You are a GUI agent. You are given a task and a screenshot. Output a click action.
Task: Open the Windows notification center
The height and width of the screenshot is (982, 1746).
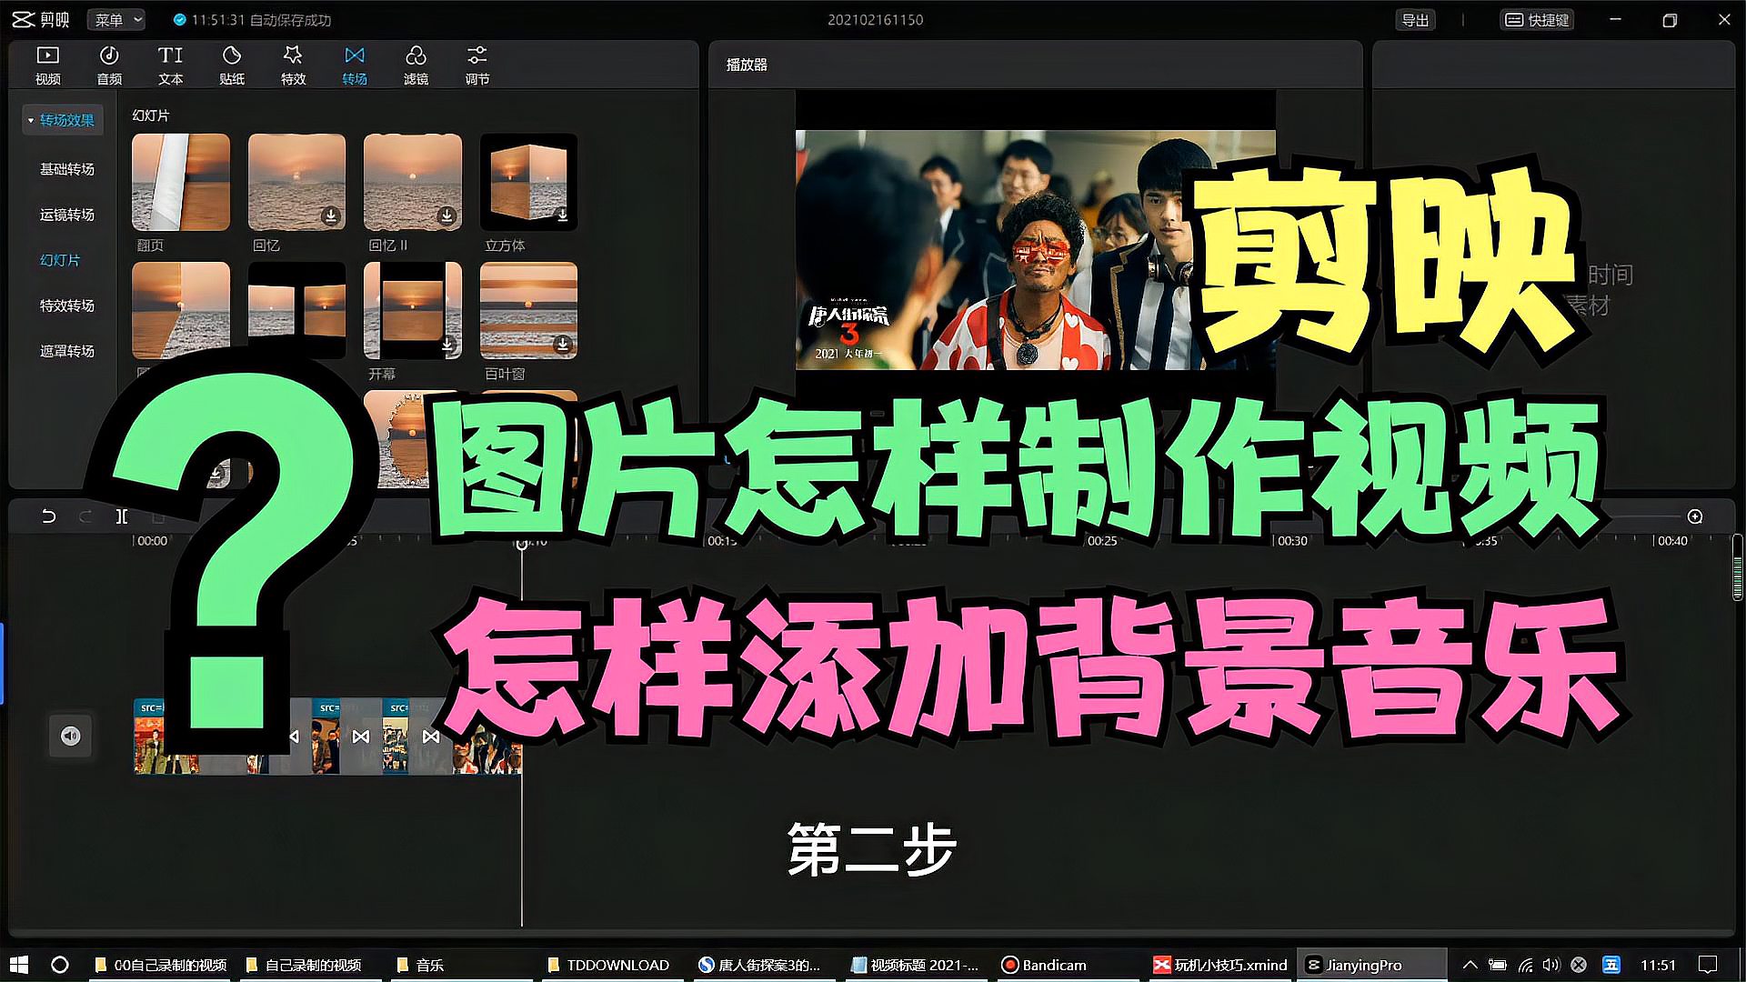1709,965
